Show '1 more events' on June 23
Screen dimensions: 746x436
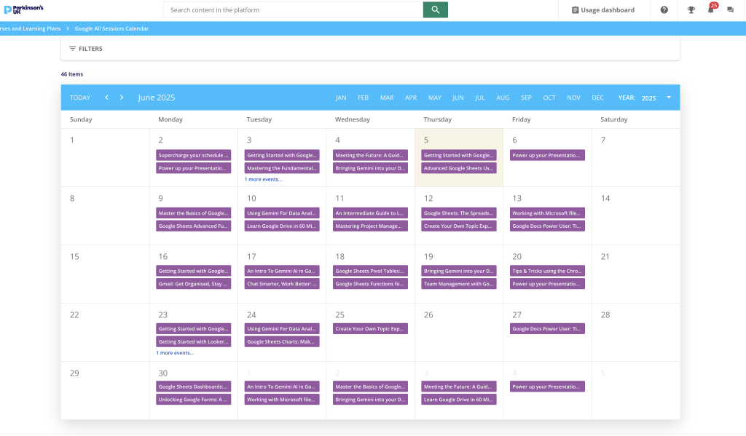pos(175,352)
